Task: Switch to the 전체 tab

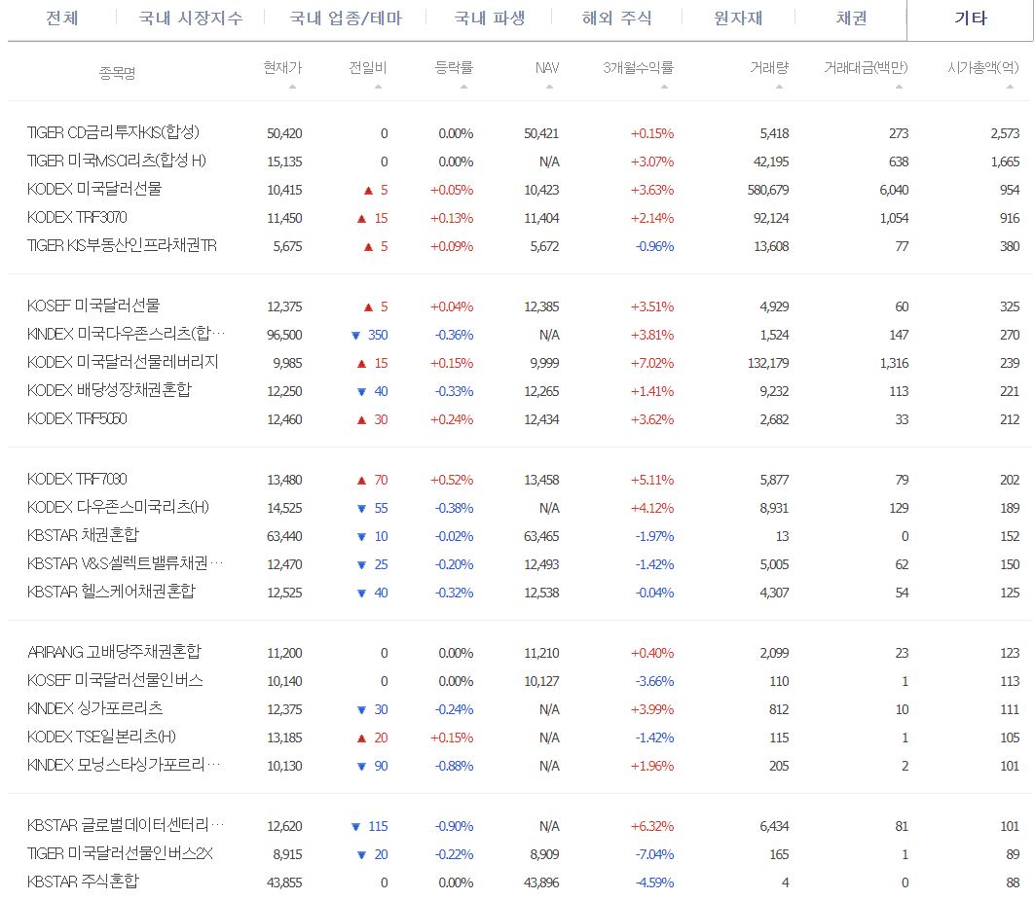Action: click(x=62, y=18)
